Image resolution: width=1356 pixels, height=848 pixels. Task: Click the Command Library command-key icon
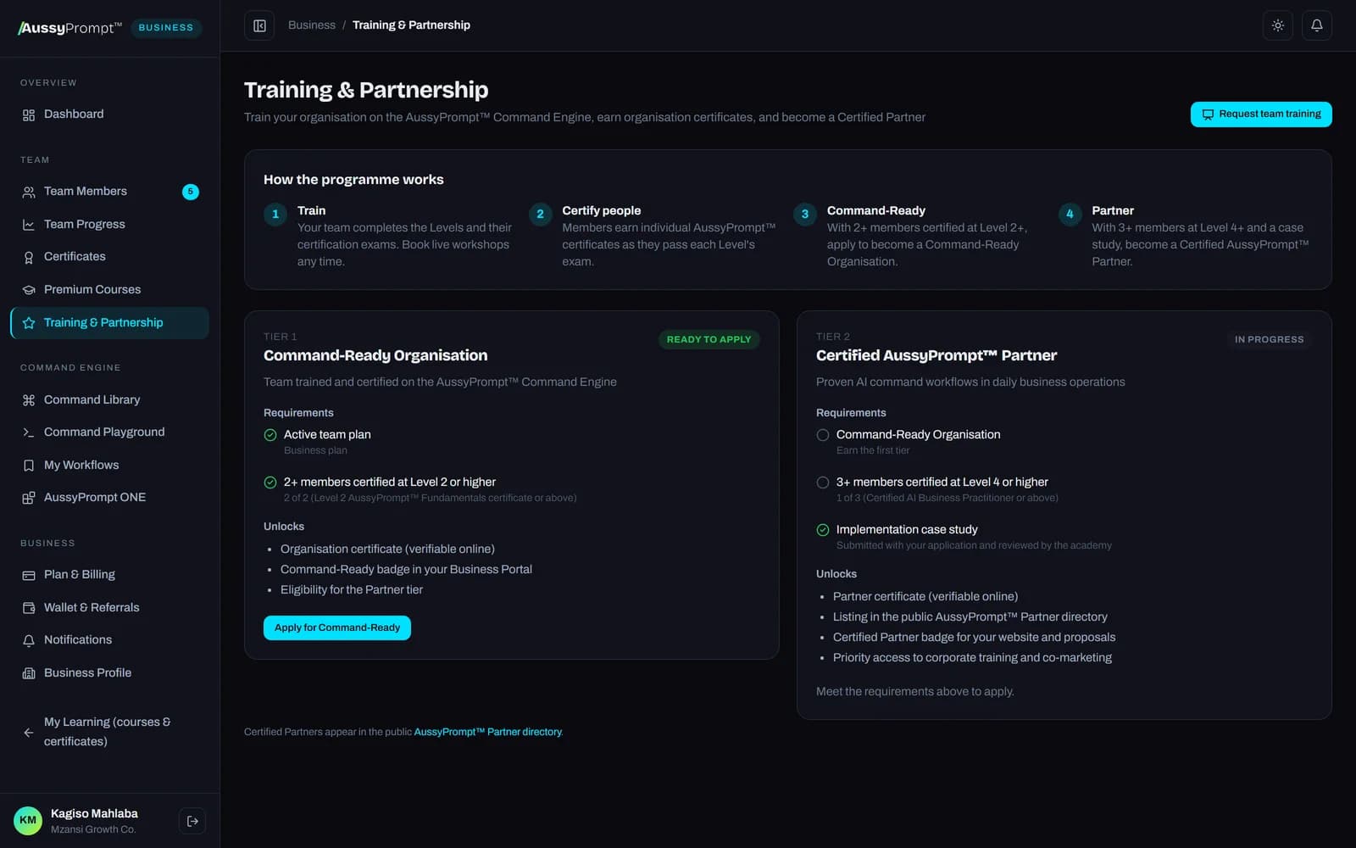(29, 400)
